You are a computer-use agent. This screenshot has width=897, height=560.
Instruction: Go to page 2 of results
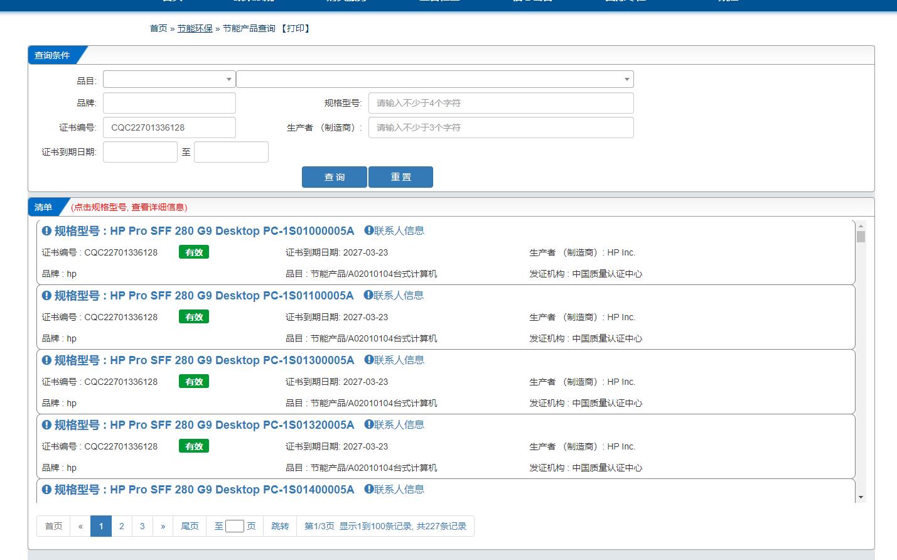pyautogui.click(x=122, y=526)
